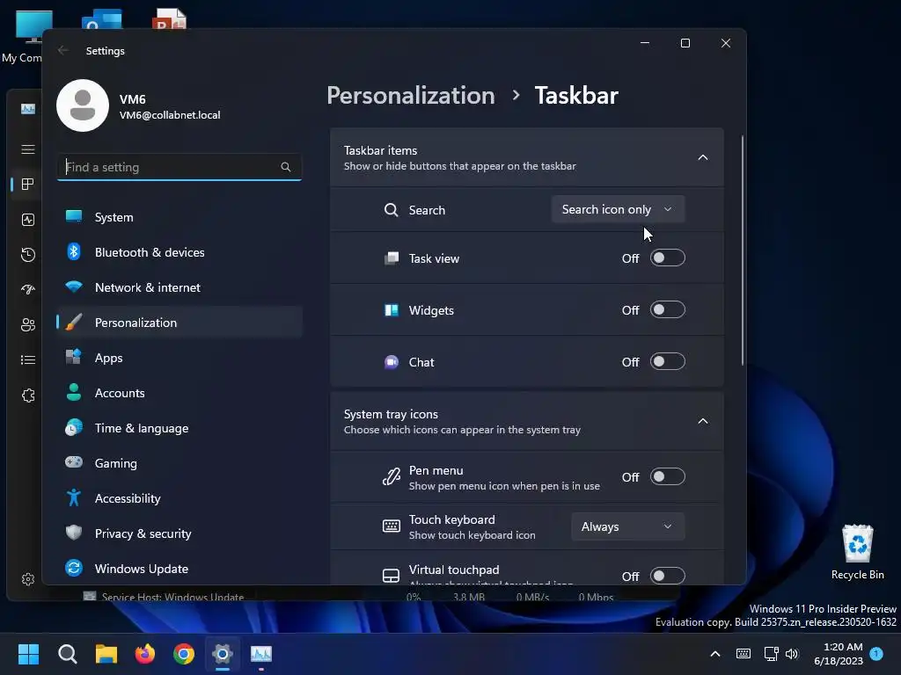Toggle Task view taskbar button

(667, 258)
